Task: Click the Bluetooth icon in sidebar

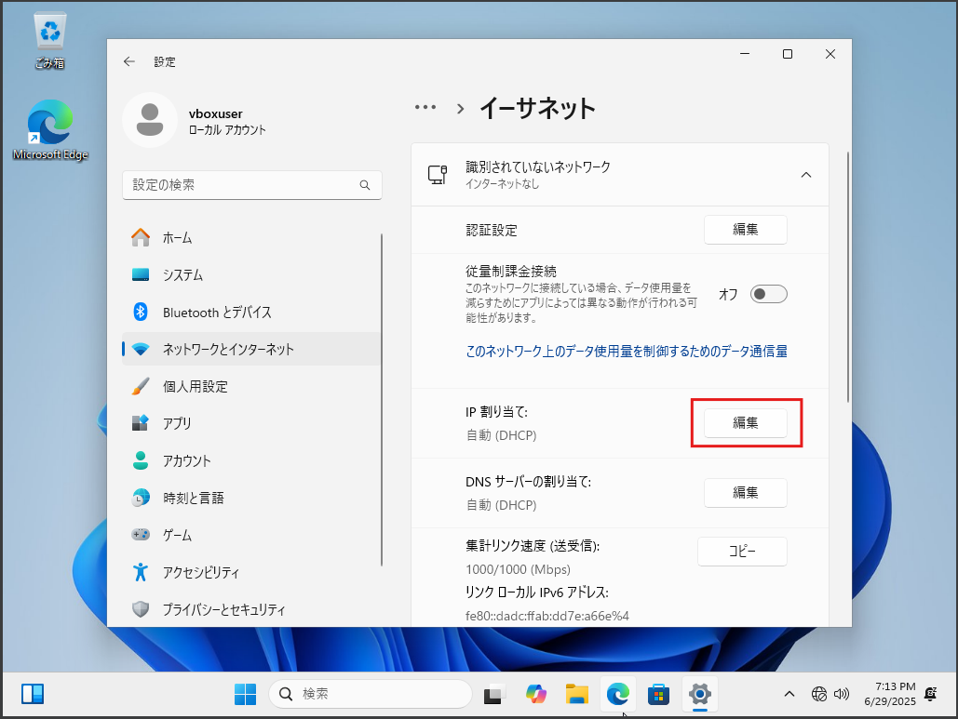Action: (141, 312)
